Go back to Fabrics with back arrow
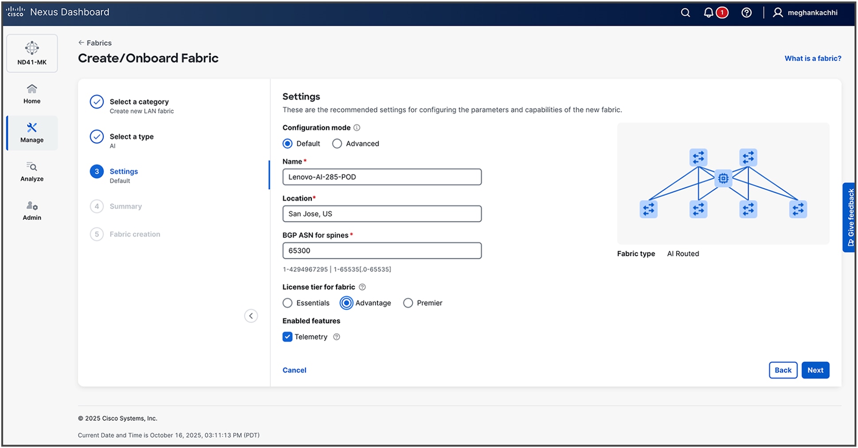The image size is (858, 448). coord(82,43)
